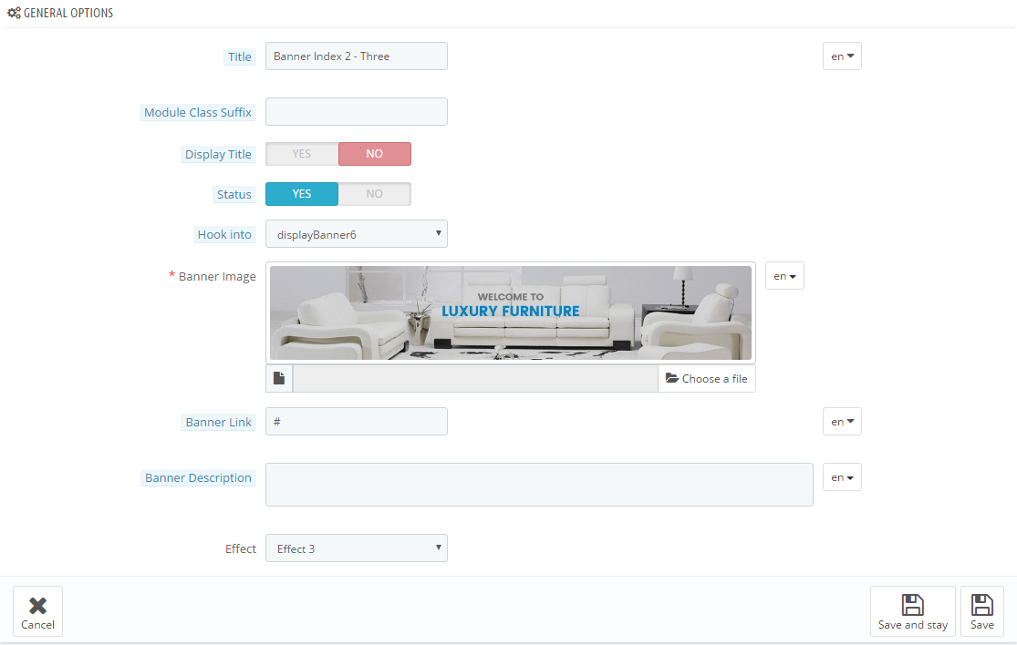Viewport: 1017px width, 645px height.
Task: Click the Effect label
Action: (x=241, y=549)
